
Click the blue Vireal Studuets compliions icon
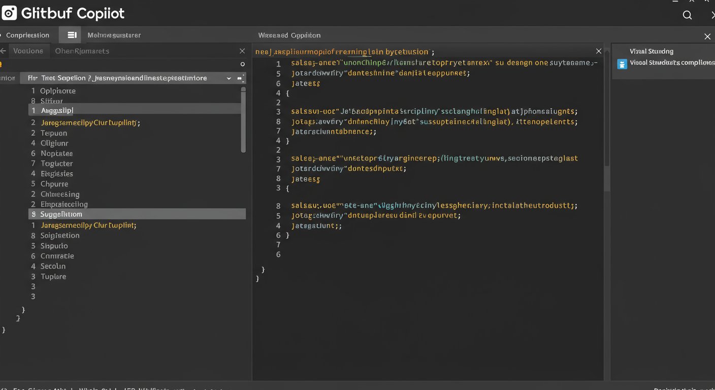point(622,64)
